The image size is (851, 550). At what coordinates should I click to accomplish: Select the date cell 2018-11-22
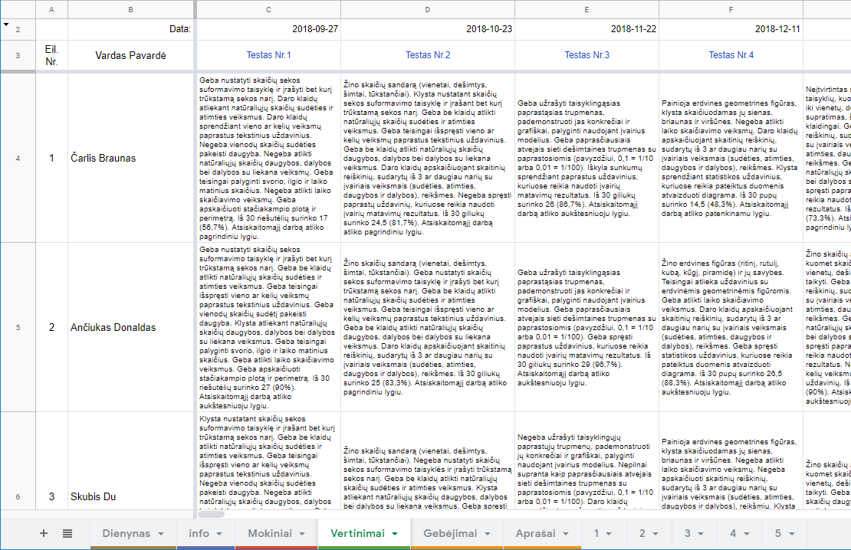(586, 29)
